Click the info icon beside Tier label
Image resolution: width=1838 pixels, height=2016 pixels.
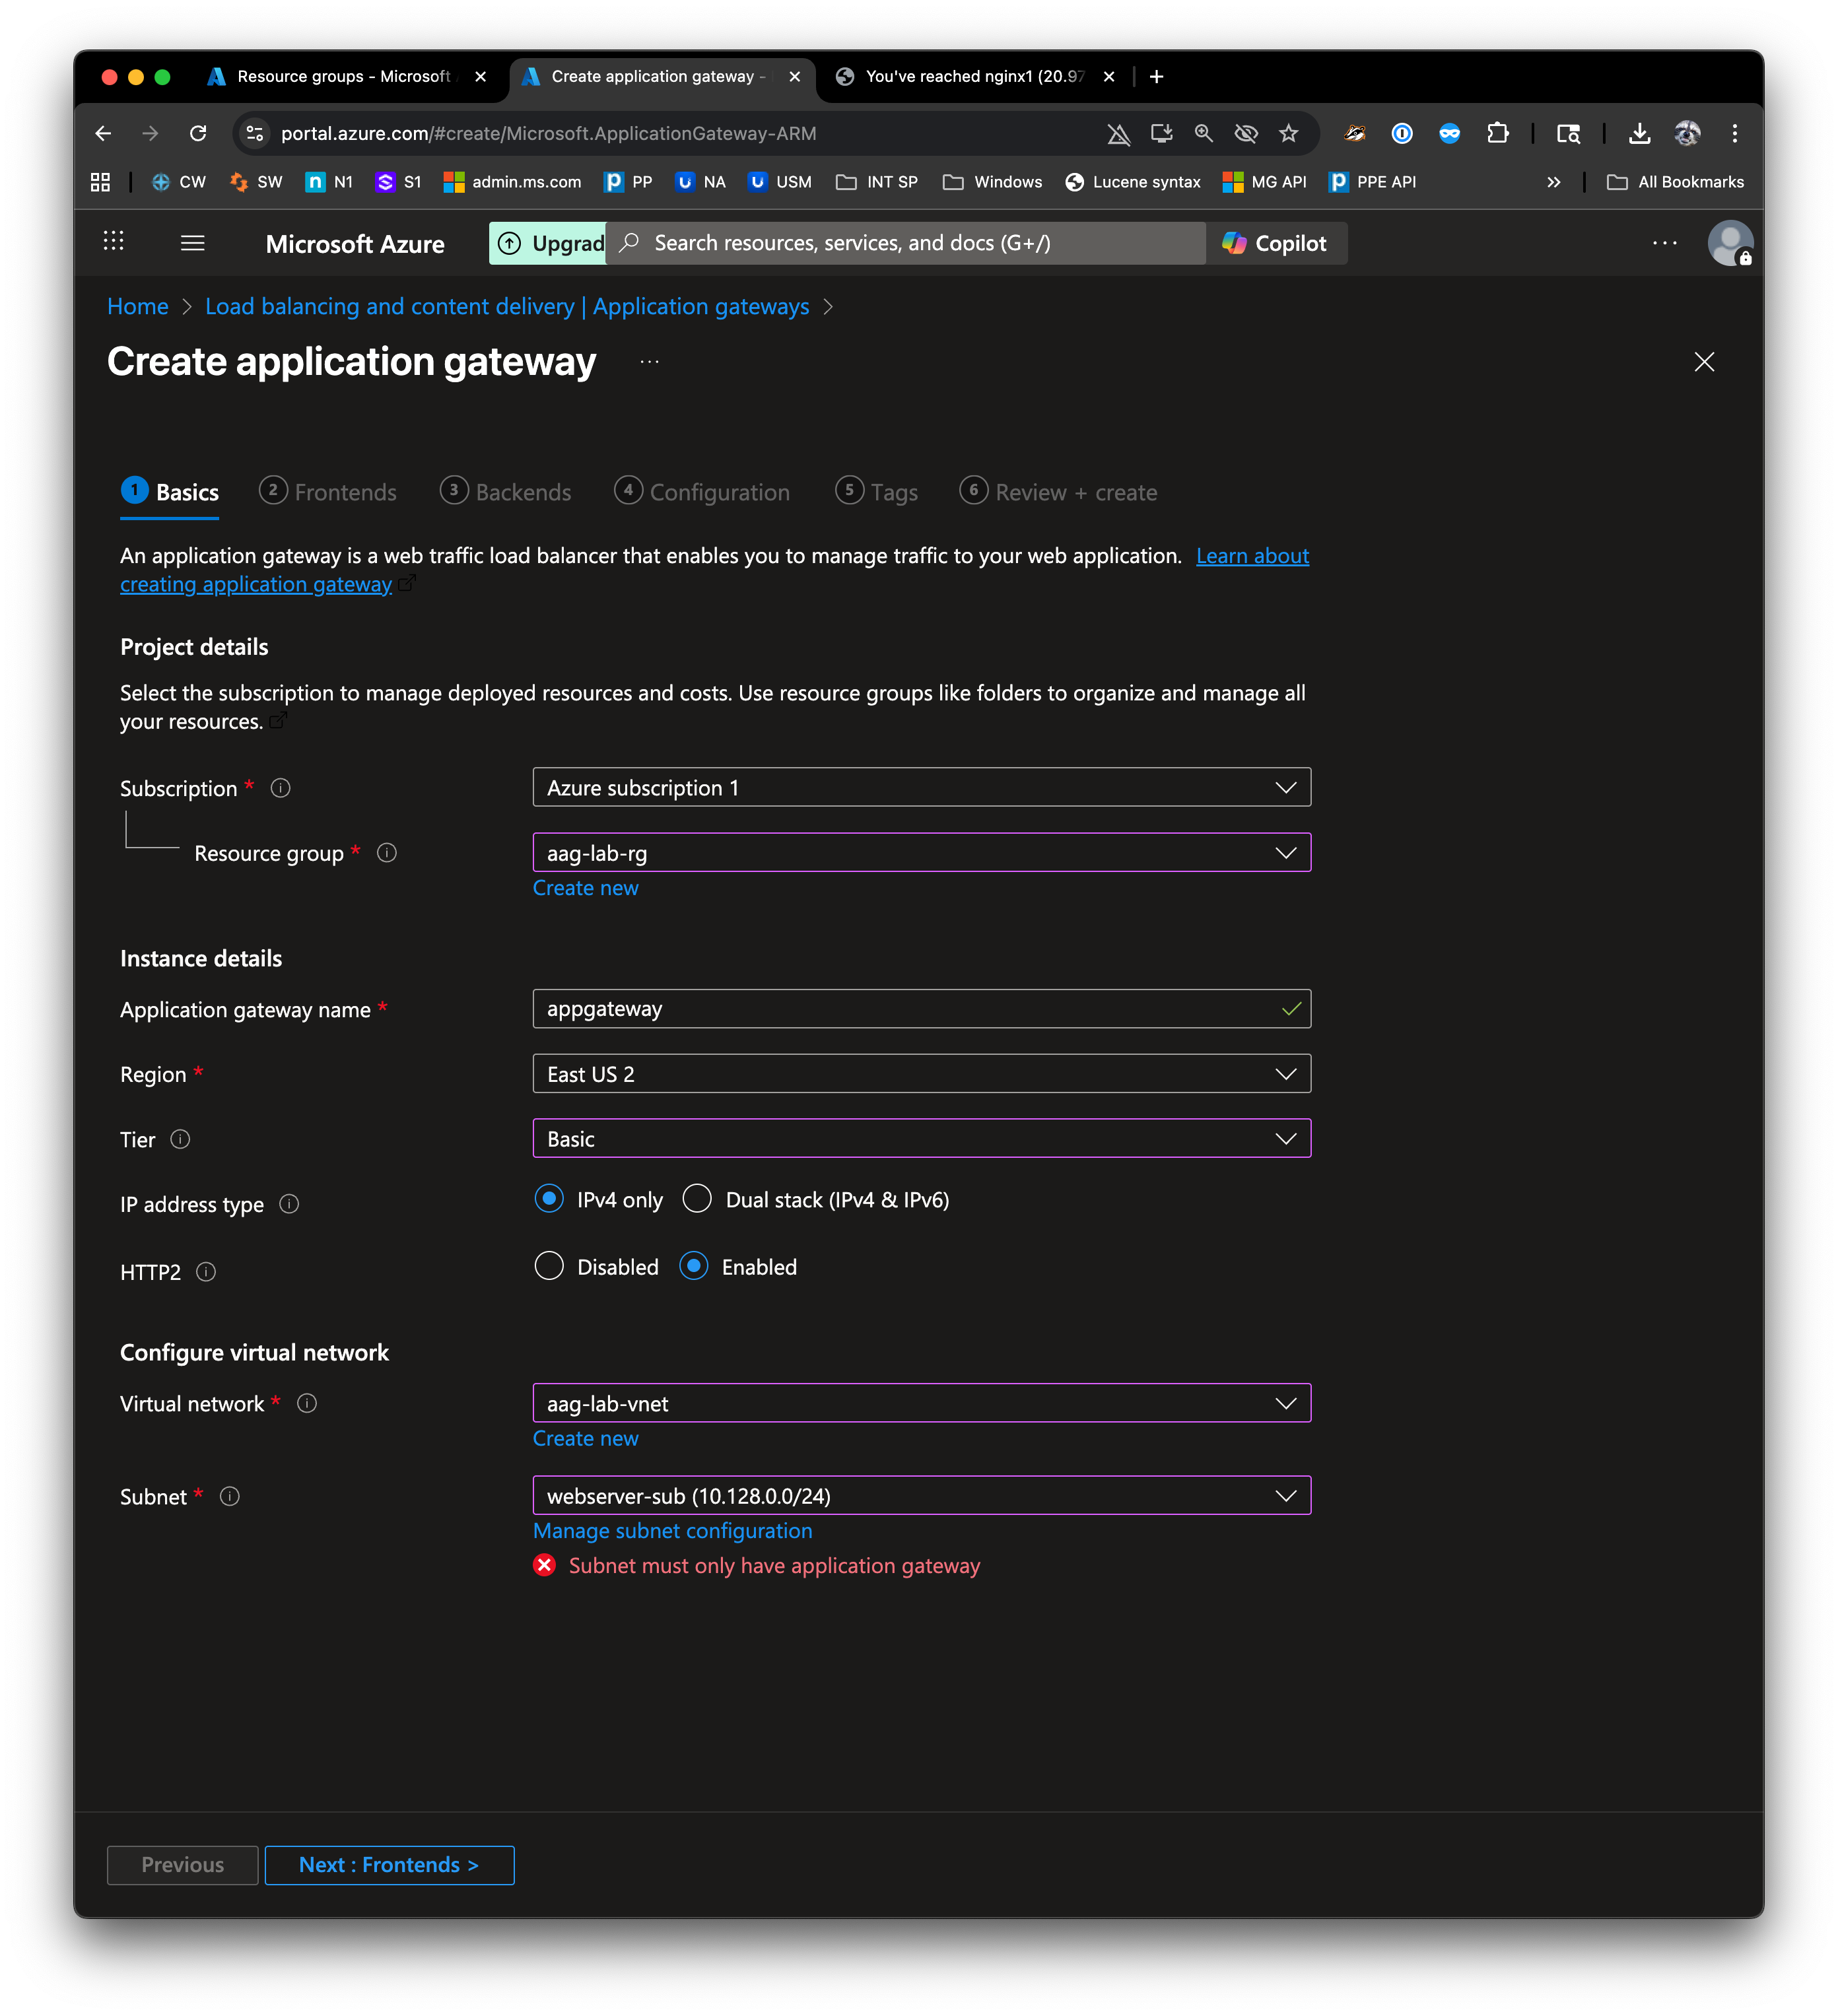(x=180, y=1139)
